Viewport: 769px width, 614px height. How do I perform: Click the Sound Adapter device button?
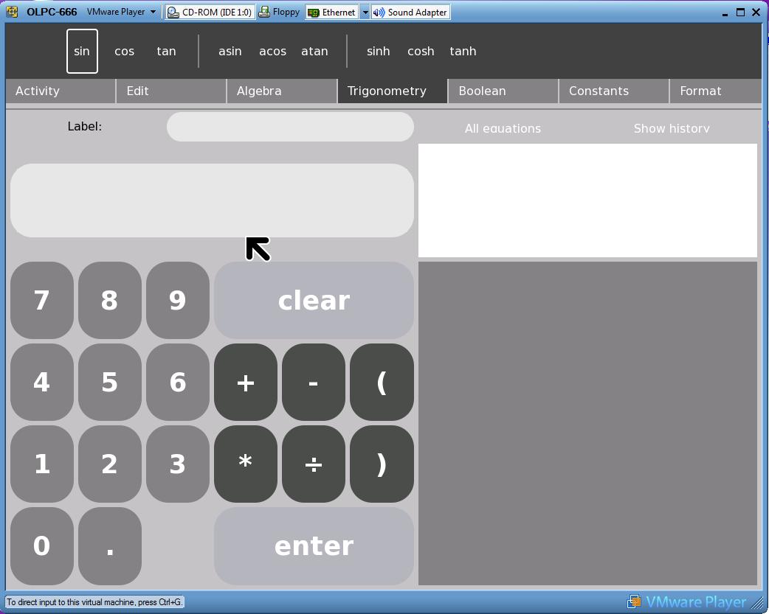point(410,13)
